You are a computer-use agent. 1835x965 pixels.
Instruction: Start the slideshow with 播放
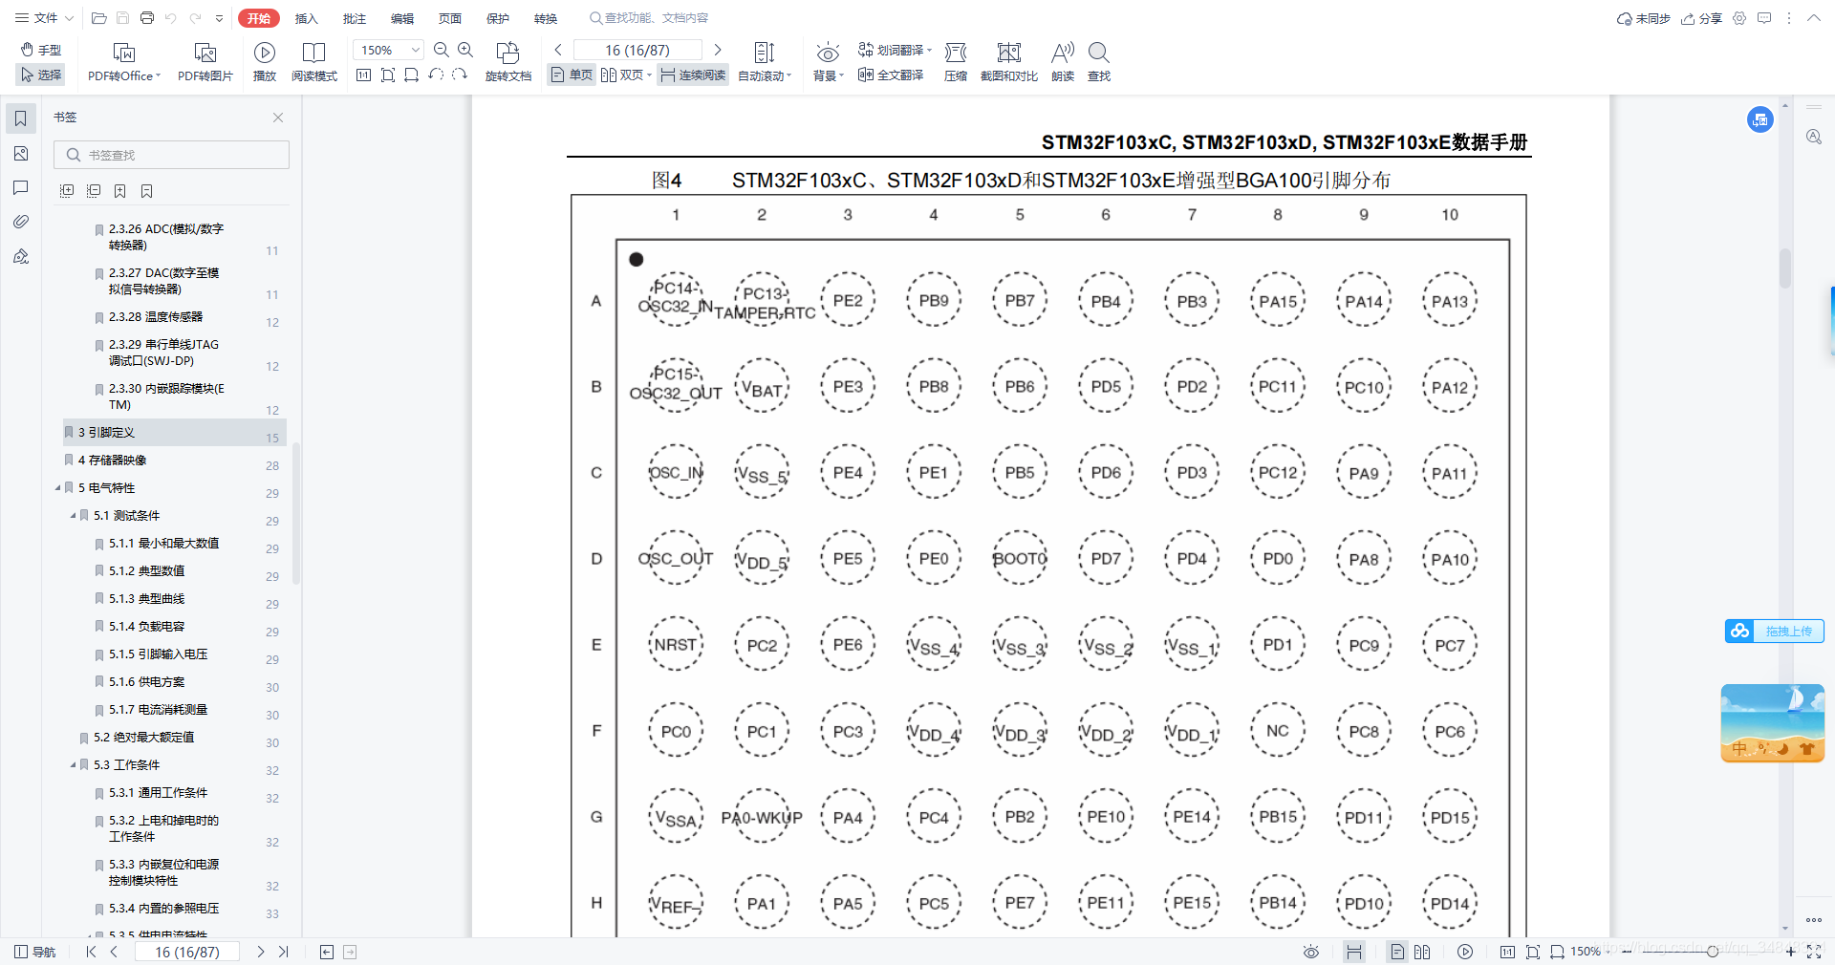coord(265,62)
